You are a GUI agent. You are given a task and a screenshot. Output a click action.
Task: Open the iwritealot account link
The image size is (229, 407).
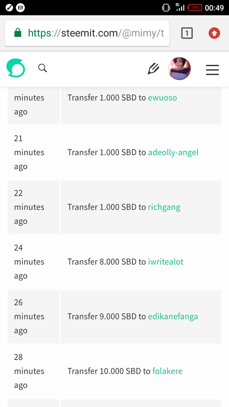(x=166, y=262)
